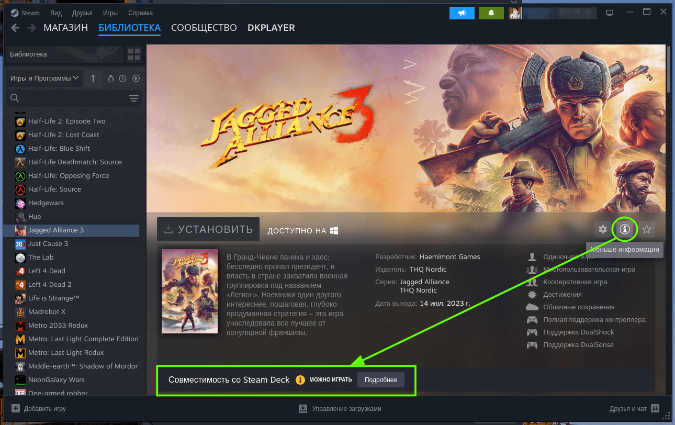The width and height of the screenshot is (675, 425).
Task: Click the Single-player person icon
Action: point(532,257)
